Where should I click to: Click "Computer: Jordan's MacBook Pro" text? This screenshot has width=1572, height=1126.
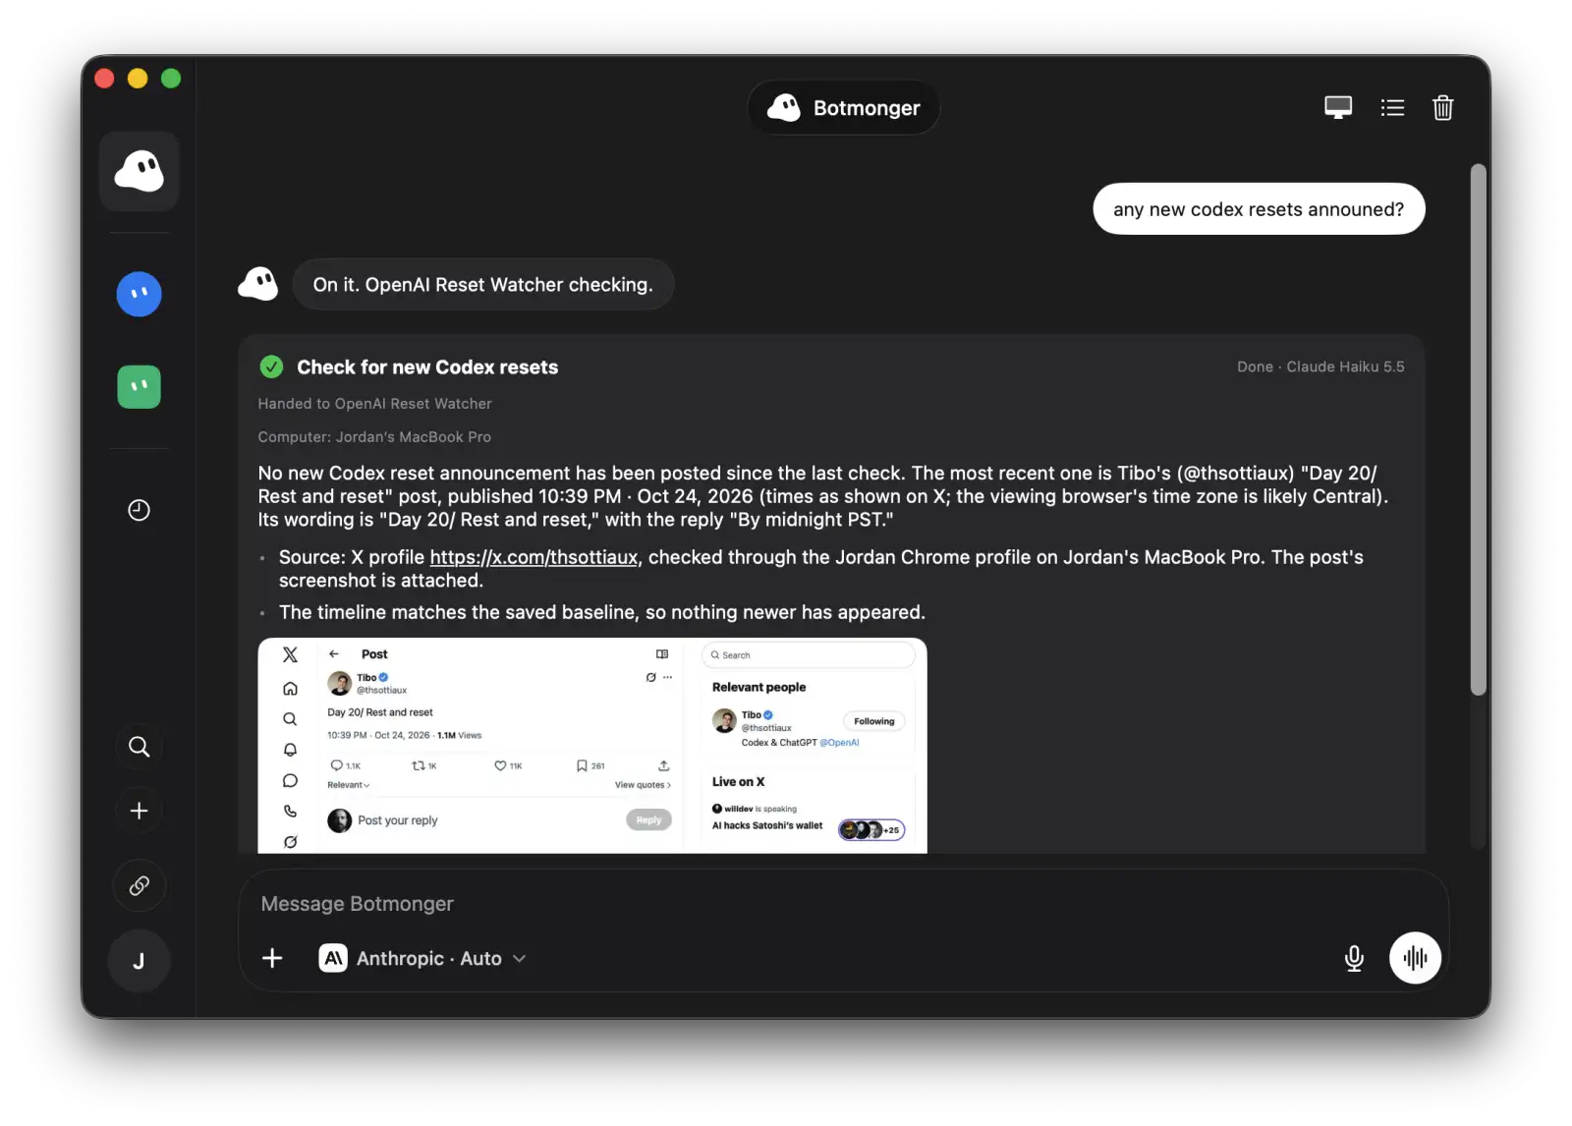click(x=374, y=437)
